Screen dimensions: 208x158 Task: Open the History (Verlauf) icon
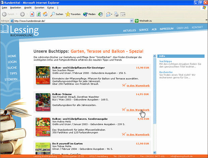tap(100, 14)
